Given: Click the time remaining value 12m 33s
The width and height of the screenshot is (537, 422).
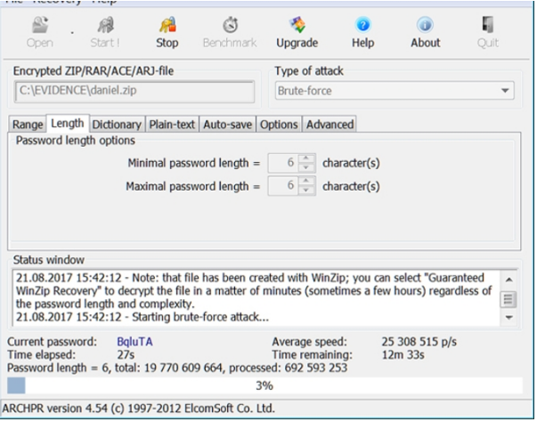Looking at the screenshot, I should [x=403, y=354].
